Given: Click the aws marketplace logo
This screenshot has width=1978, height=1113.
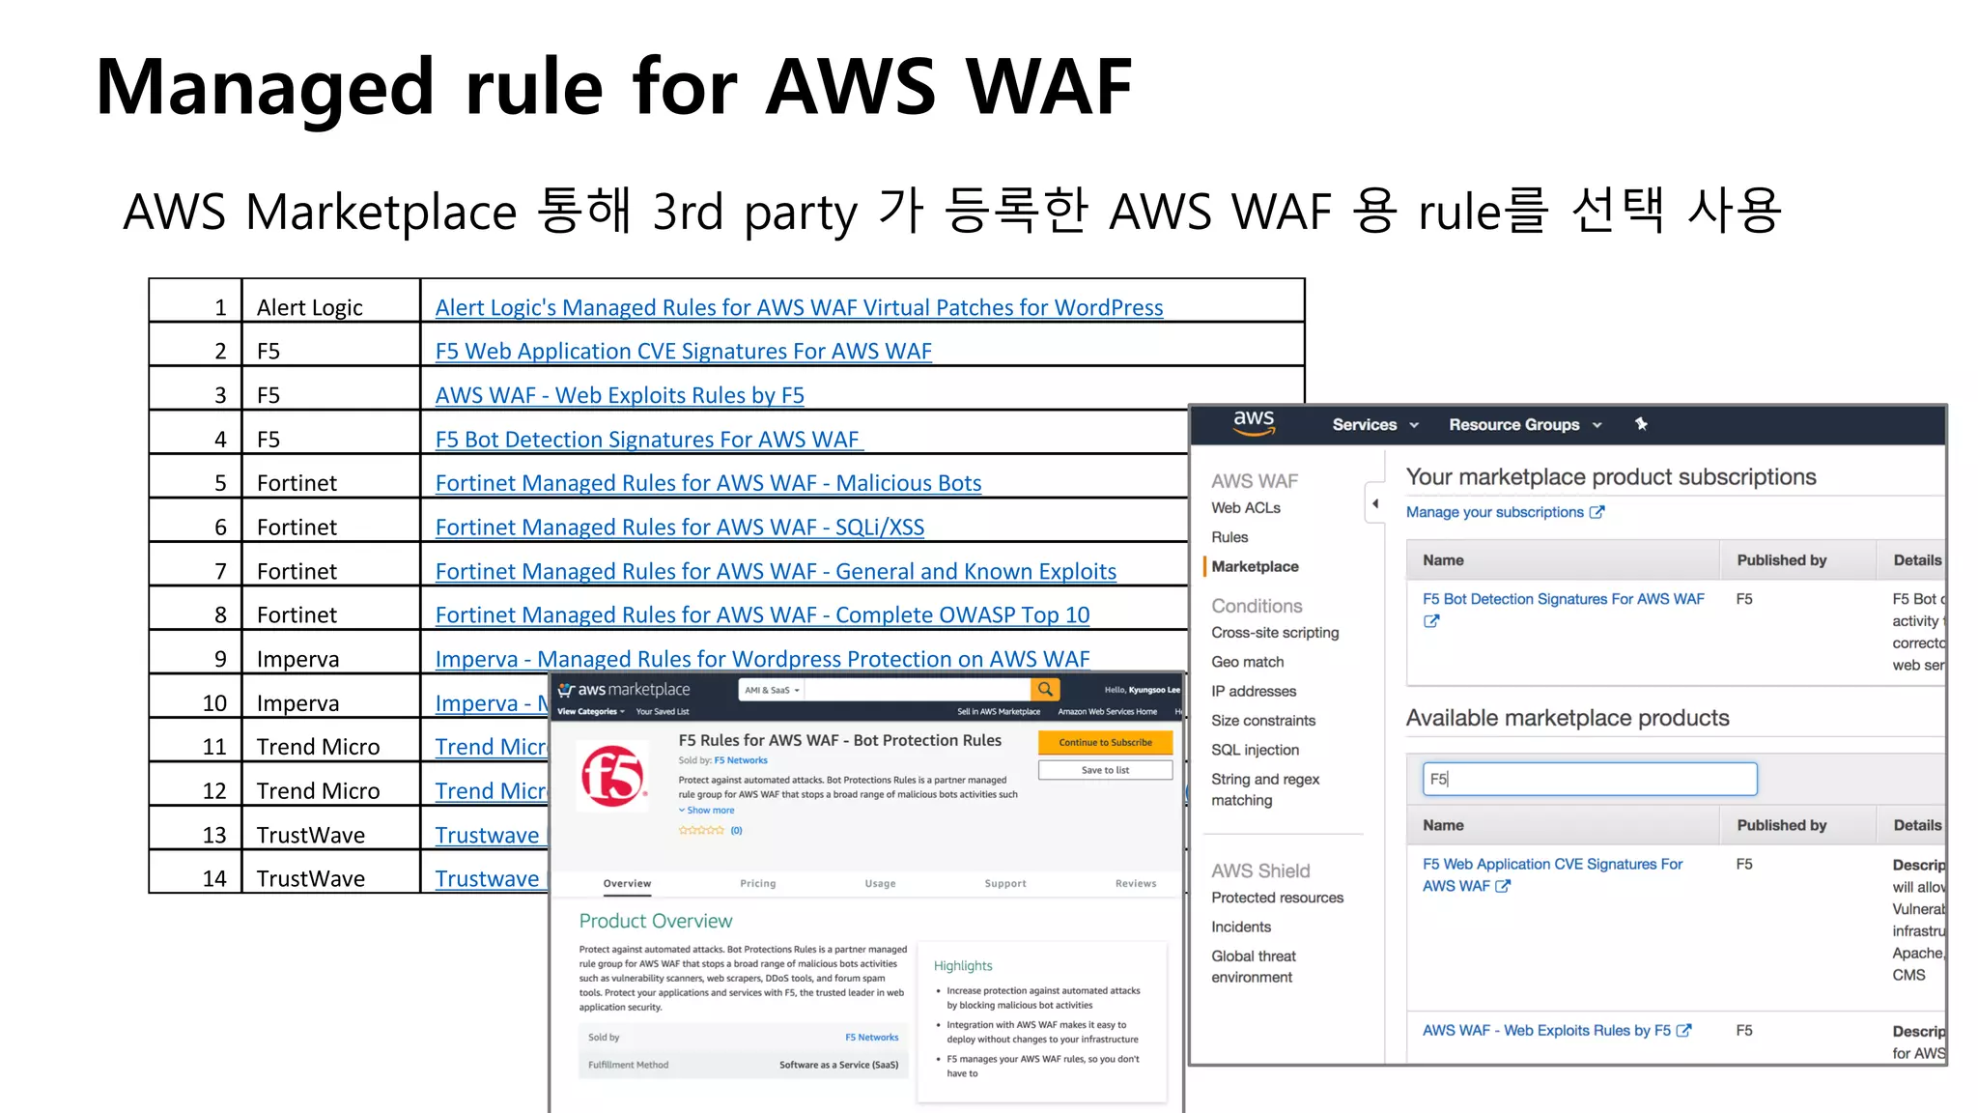Looking at the screenshot, I should tap(624, 690).
